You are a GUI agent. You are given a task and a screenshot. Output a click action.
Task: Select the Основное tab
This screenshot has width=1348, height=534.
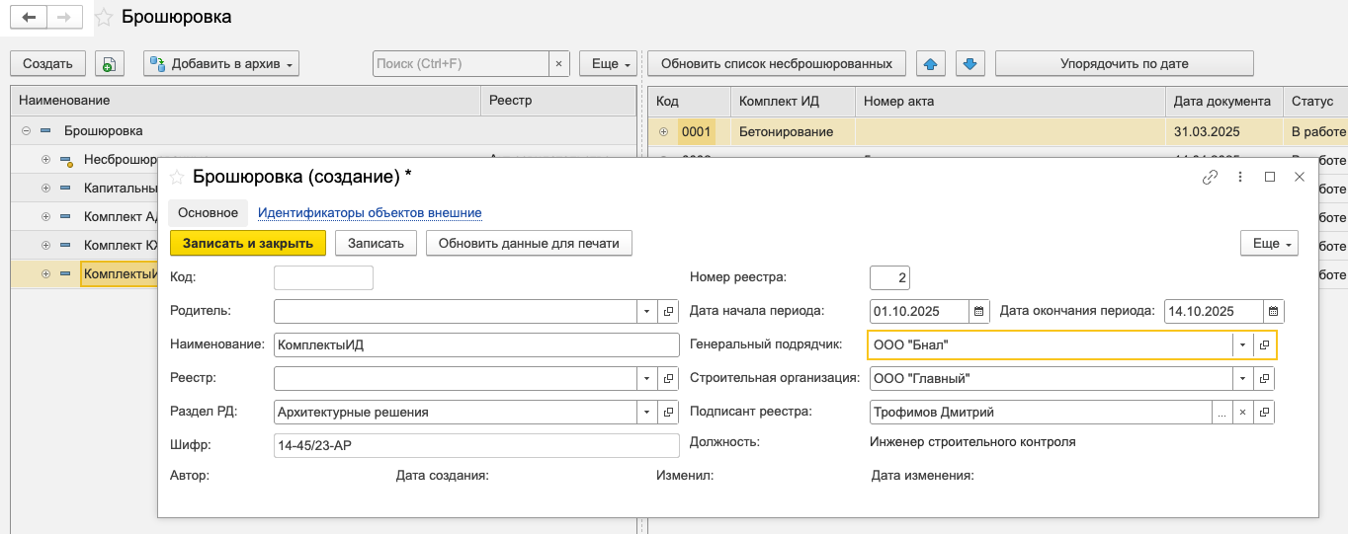pyautogui.click(x=208, y=212)
